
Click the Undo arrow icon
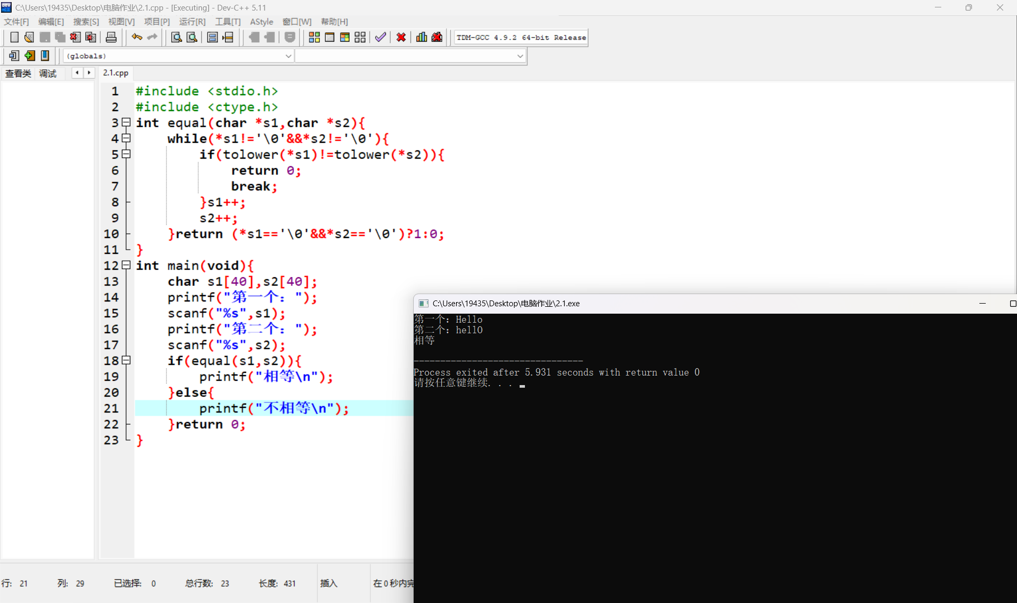(x=137, y=37)
